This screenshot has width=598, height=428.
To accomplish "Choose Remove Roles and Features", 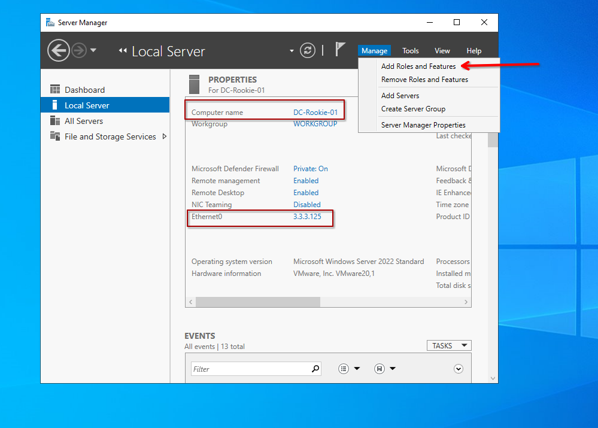I will (424, 80).
